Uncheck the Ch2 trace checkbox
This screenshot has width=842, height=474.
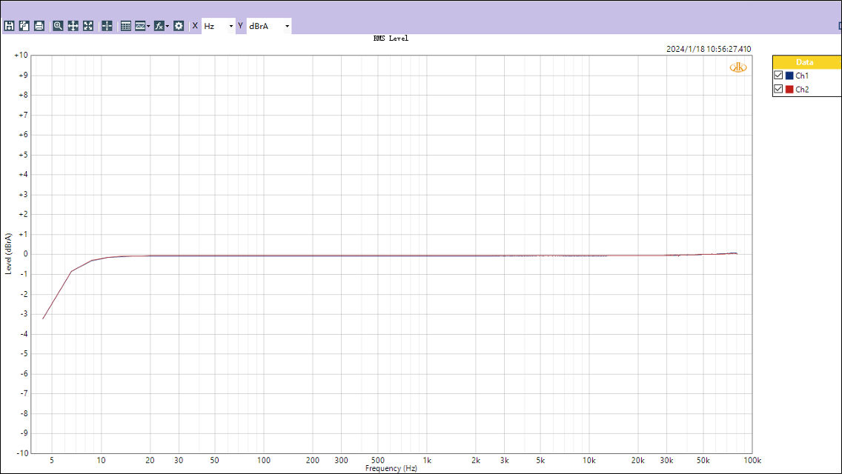tap(778, 90)
